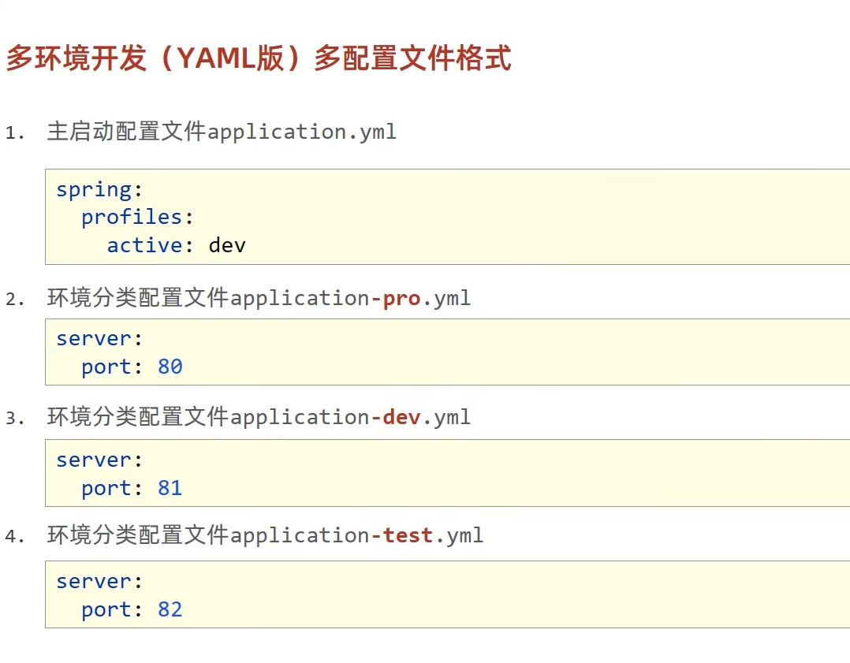The image size is (850, 663).
Task: Click the application.yml filename in item one
Action: [301, 132]
